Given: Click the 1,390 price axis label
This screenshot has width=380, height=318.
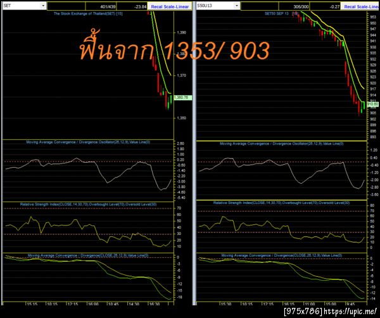Looking at the screenshot, I should [182, 32].
